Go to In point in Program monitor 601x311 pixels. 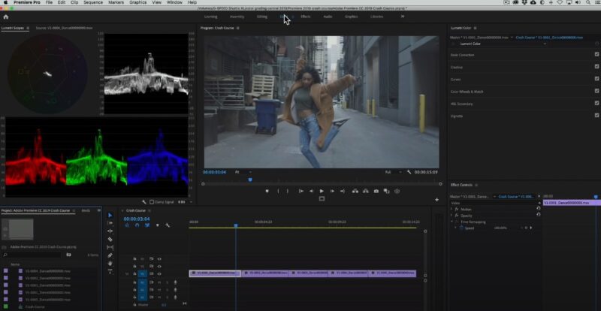[x=302, y=191]
